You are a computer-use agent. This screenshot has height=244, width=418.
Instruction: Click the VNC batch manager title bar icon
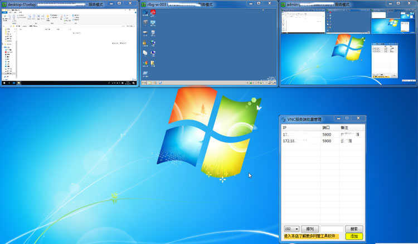284,119
